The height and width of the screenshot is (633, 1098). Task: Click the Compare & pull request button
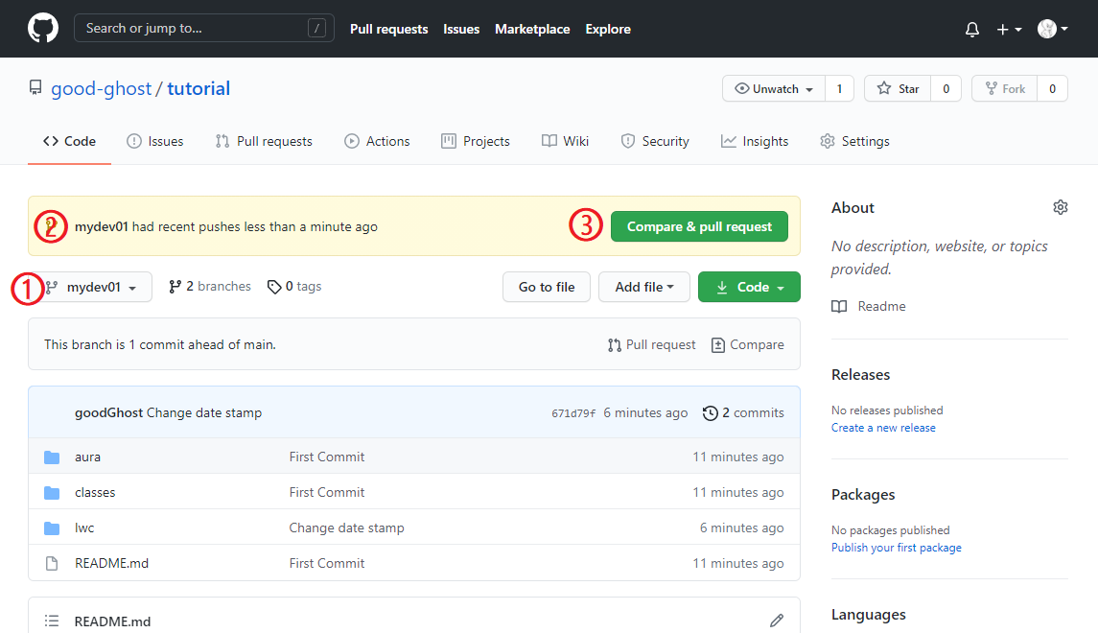(699, 225)
